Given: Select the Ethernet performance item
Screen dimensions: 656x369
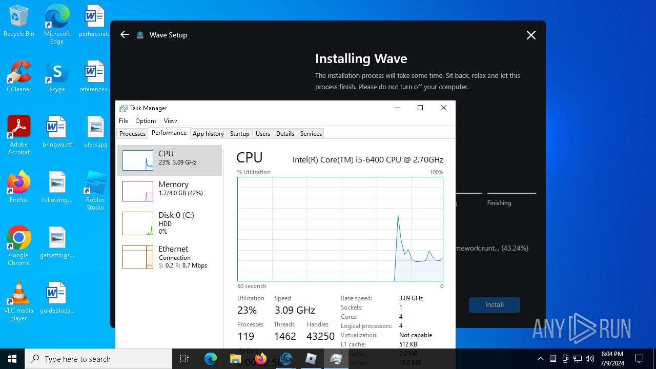Looking at the screenshot, I should click(x=170, y=257).
